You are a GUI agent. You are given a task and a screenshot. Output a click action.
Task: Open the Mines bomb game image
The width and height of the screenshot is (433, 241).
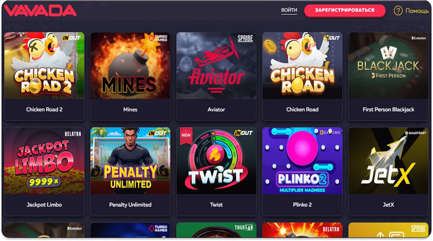click(x=131, y=65)
